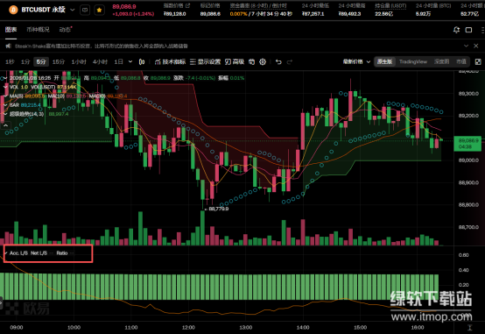Click the 88,779.9 low price marker
The height and width of the screenshot is (334, 485).
218,209
